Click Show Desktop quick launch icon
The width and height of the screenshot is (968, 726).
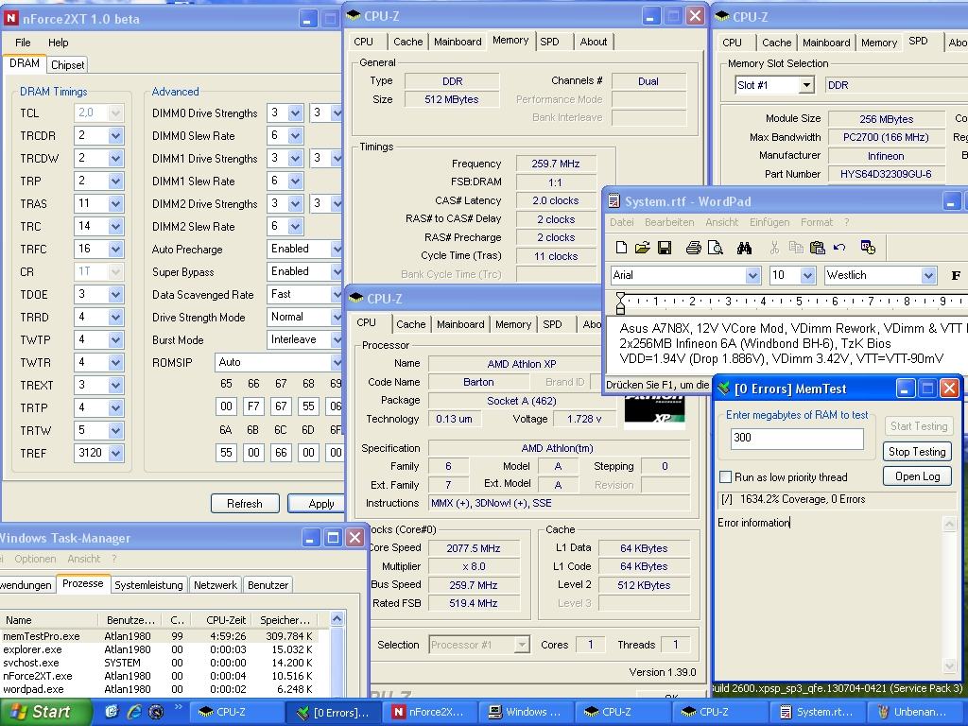click(x=112, y=712)
